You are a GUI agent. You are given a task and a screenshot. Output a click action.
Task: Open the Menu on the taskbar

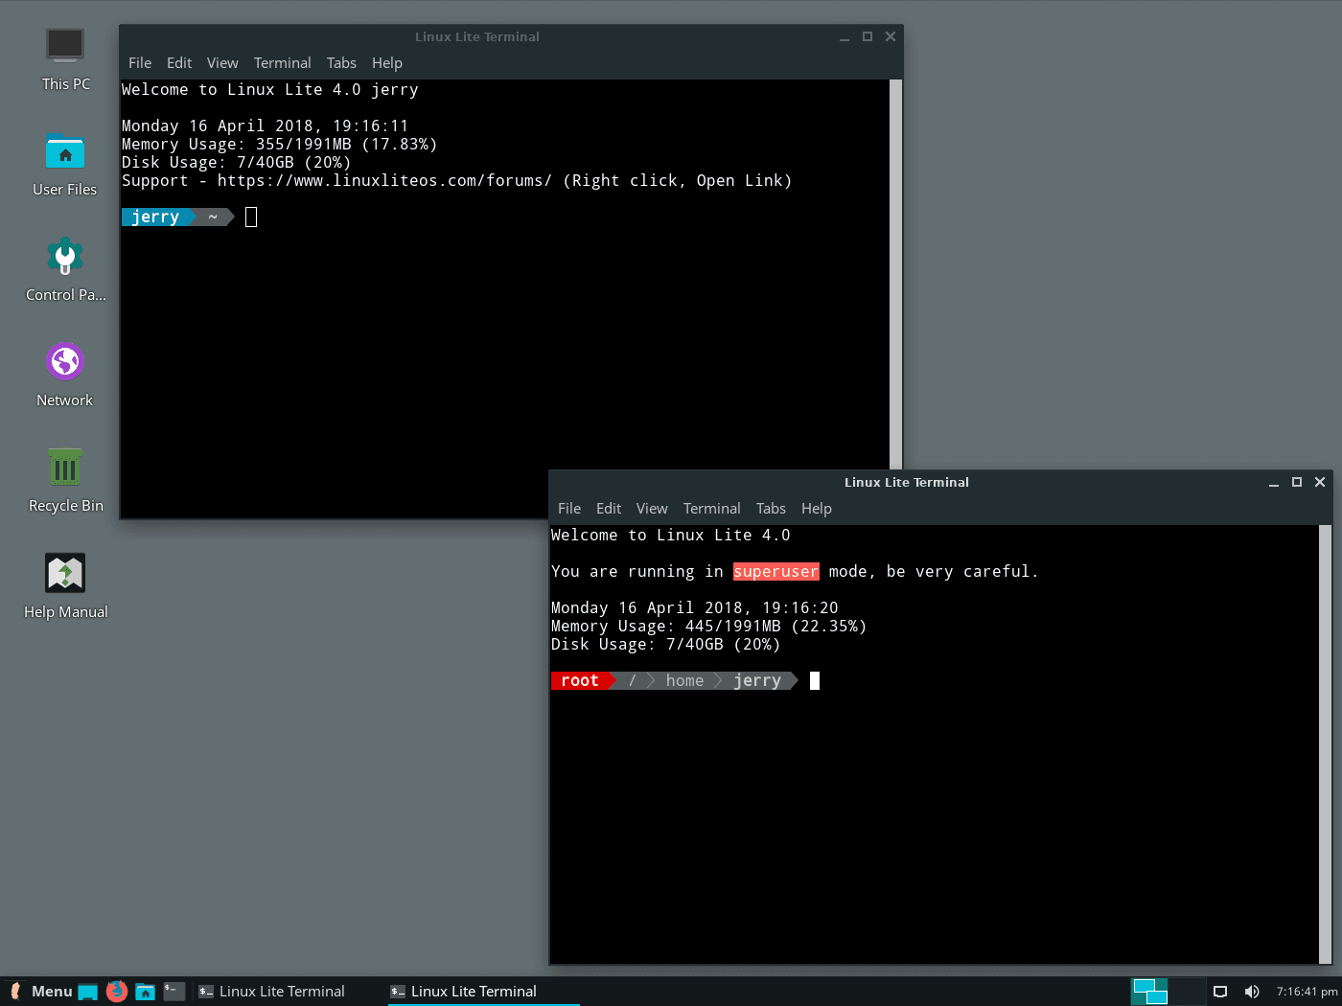point(43,991)
